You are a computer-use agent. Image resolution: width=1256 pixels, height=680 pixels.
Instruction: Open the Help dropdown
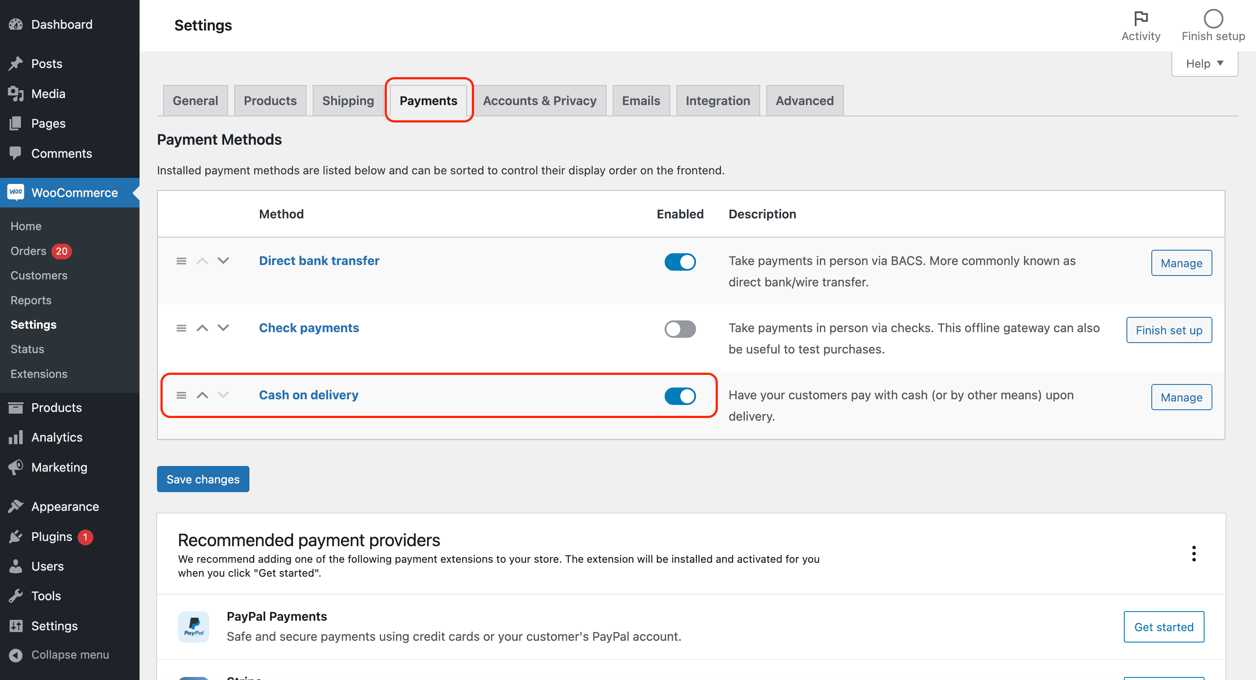tap(1204, 63)
